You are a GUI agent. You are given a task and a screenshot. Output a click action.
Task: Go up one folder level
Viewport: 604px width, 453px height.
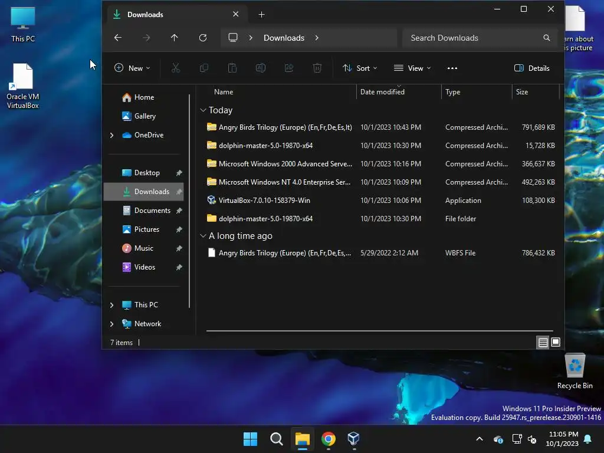point(174,38)
